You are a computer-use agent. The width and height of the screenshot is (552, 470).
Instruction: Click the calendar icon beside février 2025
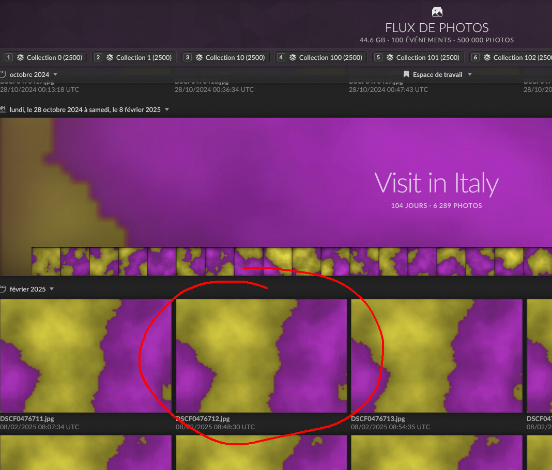pyautogui.click(x=3, y=289)
